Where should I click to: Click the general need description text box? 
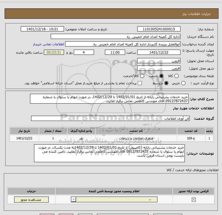(x=109, y=99)
